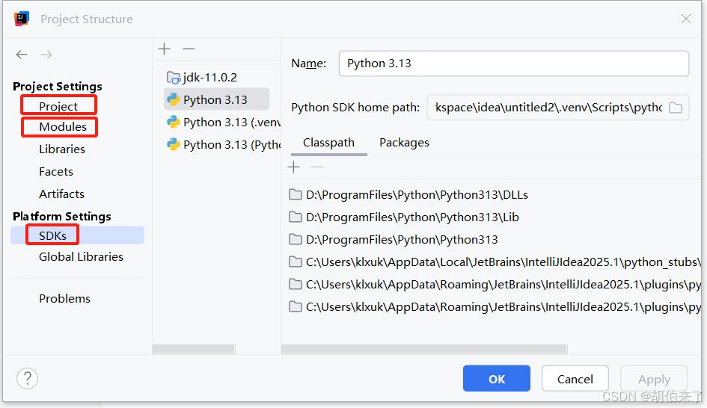This screenshot has width=707, height=408.
Task: Select Python 3.13 in SDK list
Action: click(x=216, y=99)
